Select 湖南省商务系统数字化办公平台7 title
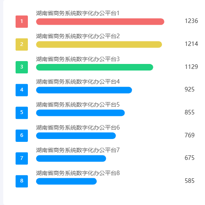Viewport: 205px width, 205px height. point(78,150)
